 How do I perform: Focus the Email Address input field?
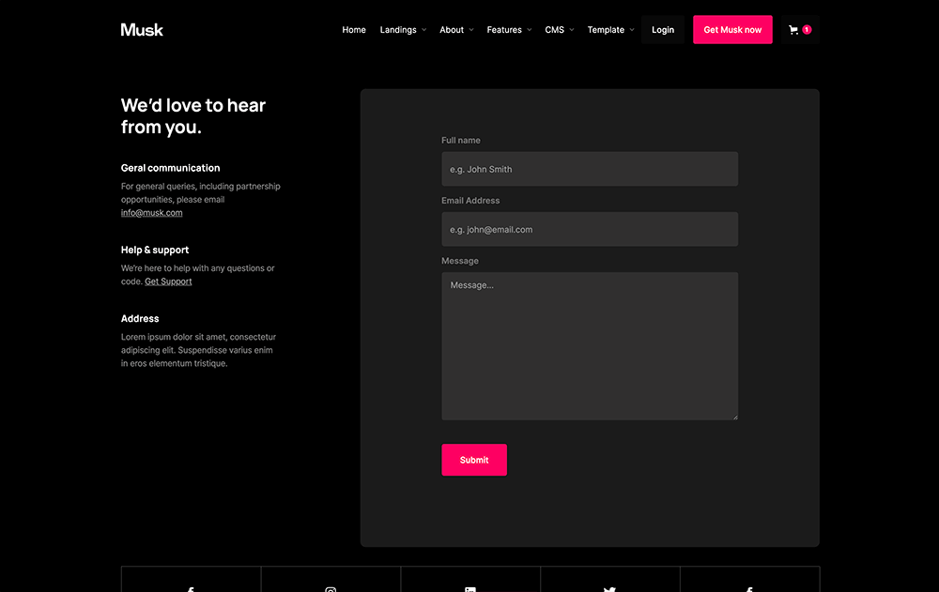[590, 229]
